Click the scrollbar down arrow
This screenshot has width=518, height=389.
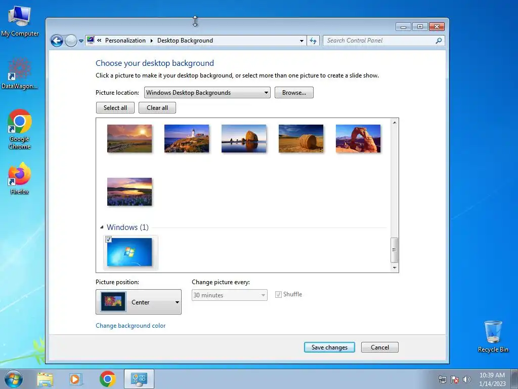coord(395,267)
